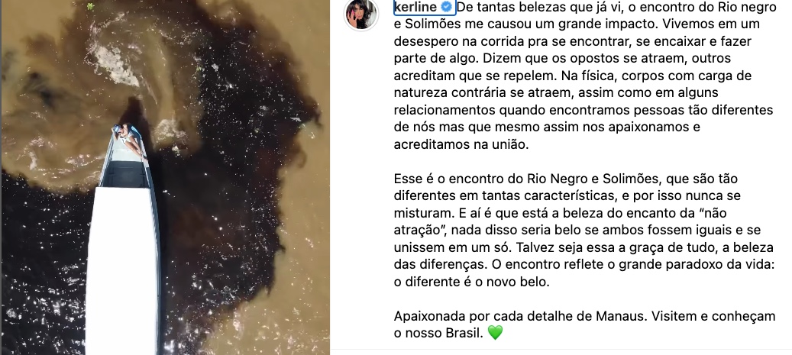The height and width of the screenshot is (355, 792).
Task: Click the blue verified badge
Action: [447, 7]
